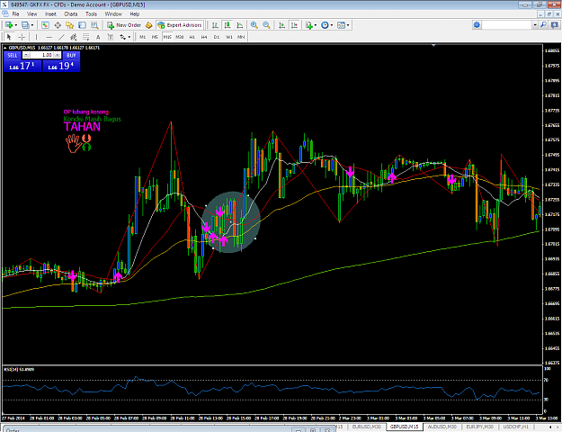
Task: Click the lot volume input field
Action: [x=42, y=55]
